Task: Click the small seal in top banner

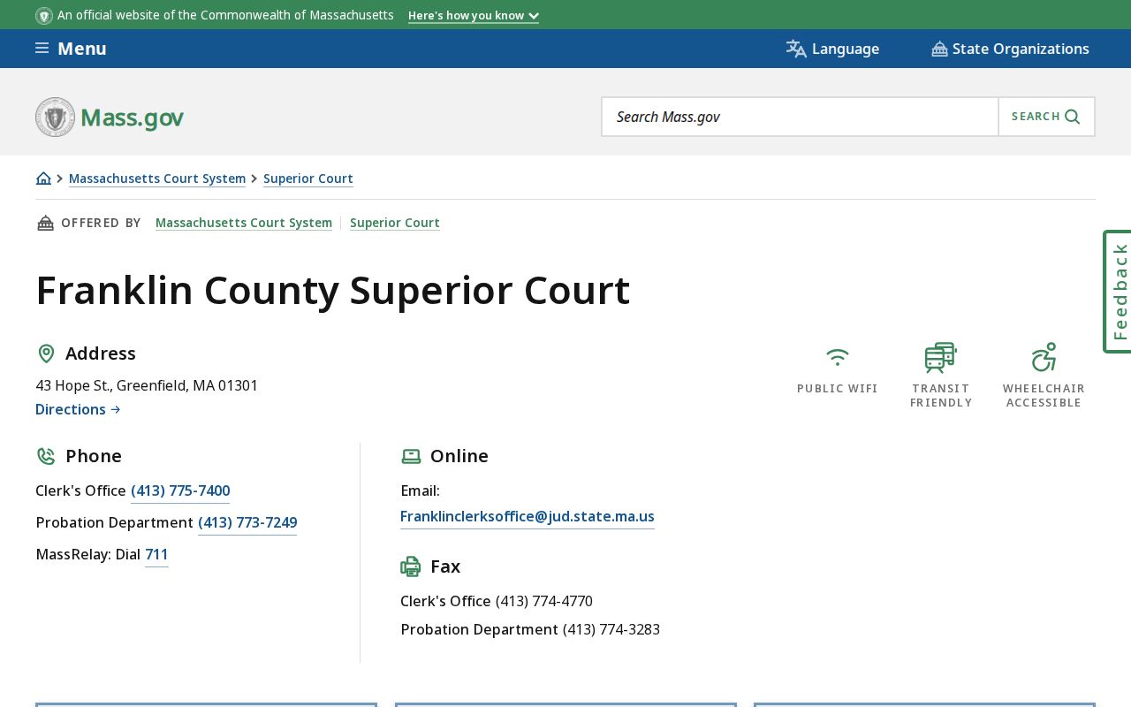Action: tap(44, 15)
